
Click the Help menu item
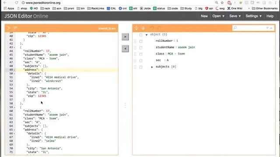click(x=270, y=16)
